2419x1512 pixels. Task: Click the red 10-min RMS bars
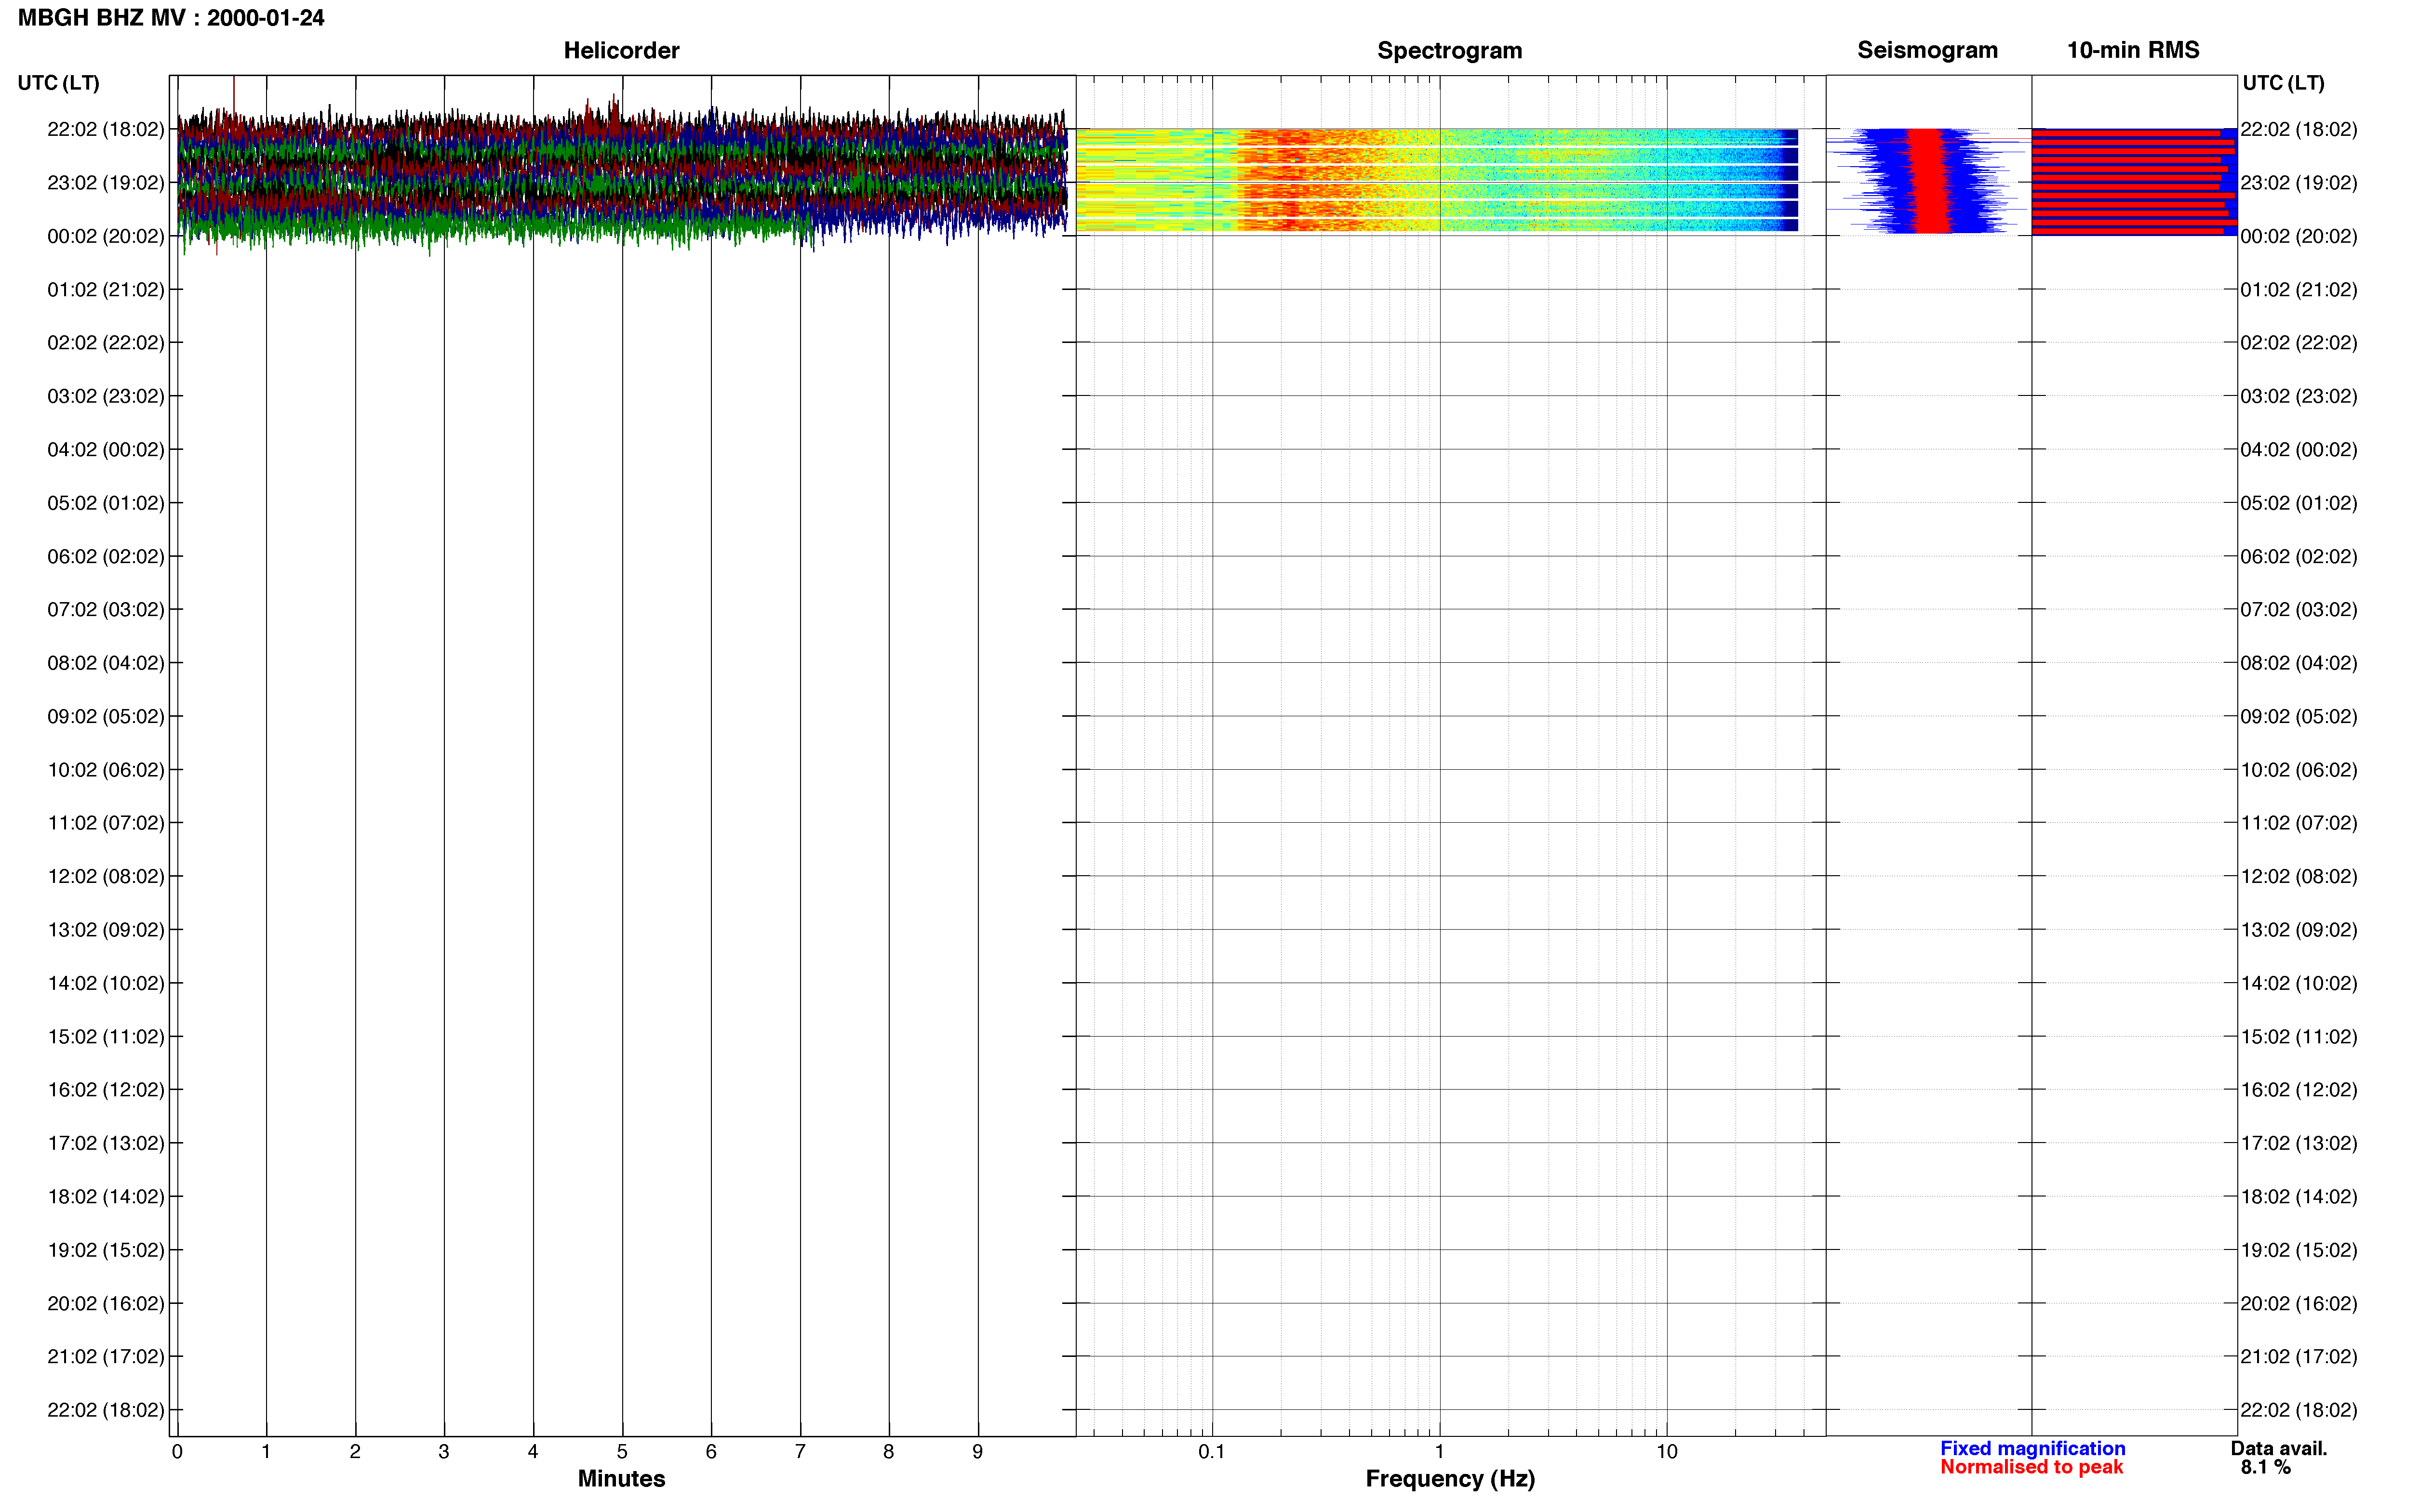[x=2134, y=181]
